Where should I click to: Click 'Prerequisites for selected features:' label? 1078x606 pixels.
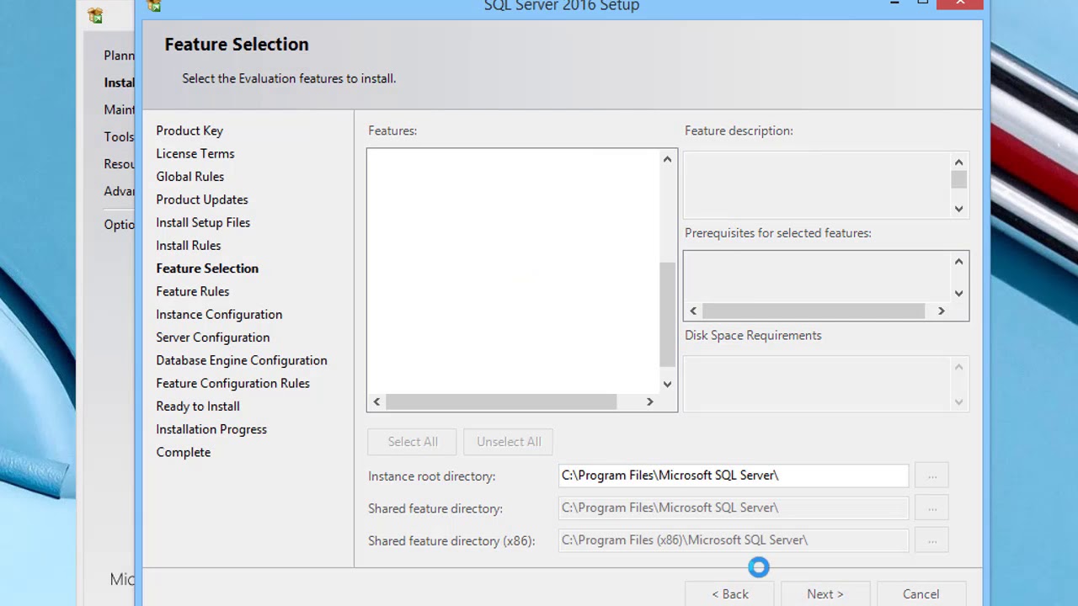778,233
